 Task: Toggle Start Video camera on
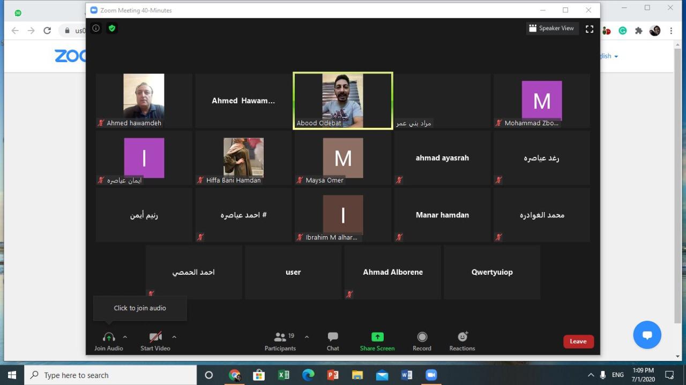point(155,337)
